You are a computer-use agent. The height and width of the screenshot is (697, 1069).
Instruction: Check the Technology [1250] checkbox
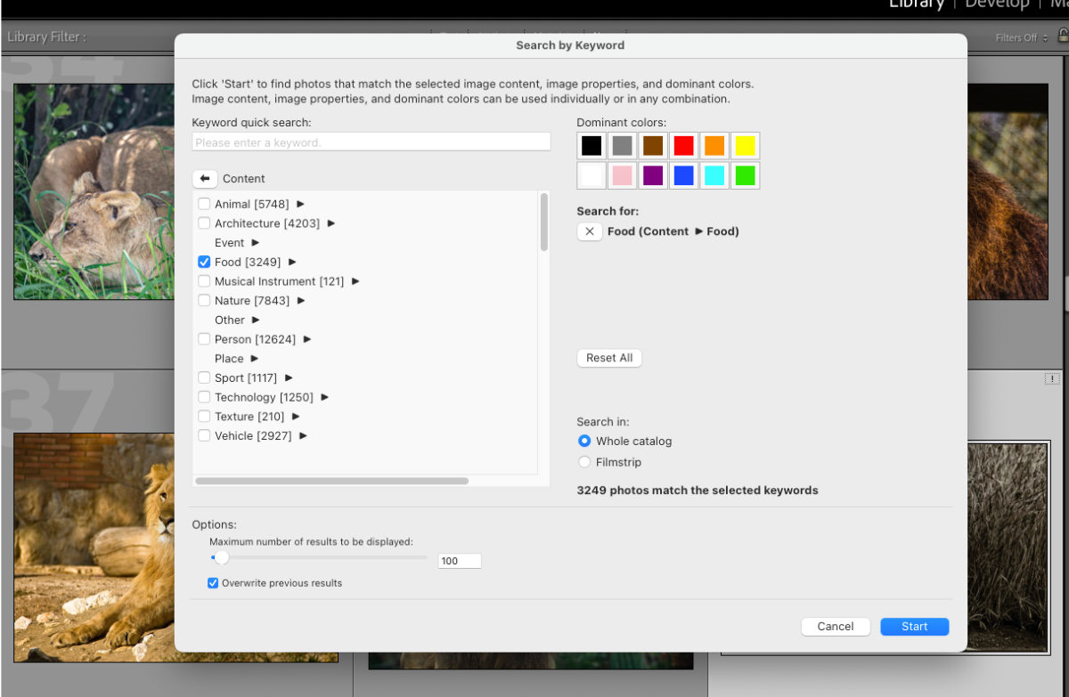point(204,397)
